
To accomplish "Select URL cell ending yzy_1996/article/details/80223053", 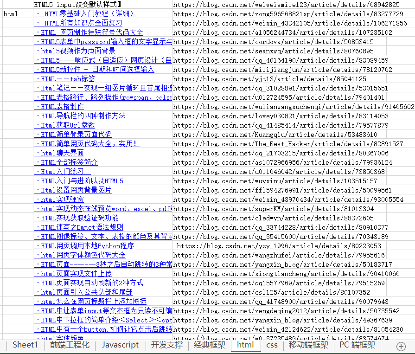I will 279,246.
